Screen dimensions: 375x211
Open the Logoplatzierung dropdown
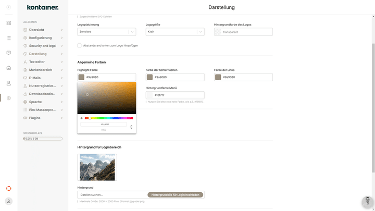coord(106,32)
